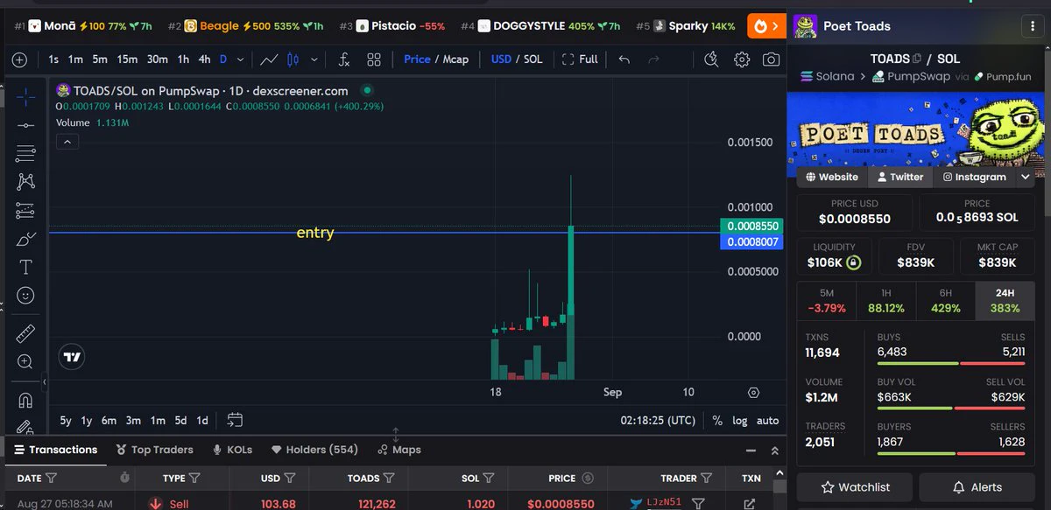1051x510 pixels.
Task: Filter by trader LJzN51 funnel icon
Action: [x=698, y=504]
